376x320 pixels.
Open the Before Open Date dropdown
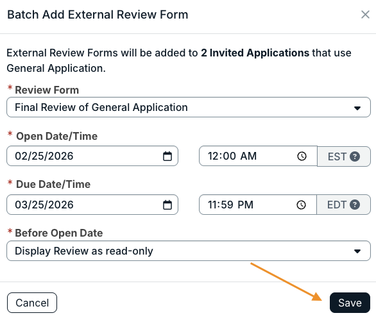click(189, 251)
